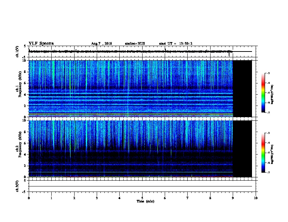
Task: Click time axis tick label "2"
Action: [74, 198]
